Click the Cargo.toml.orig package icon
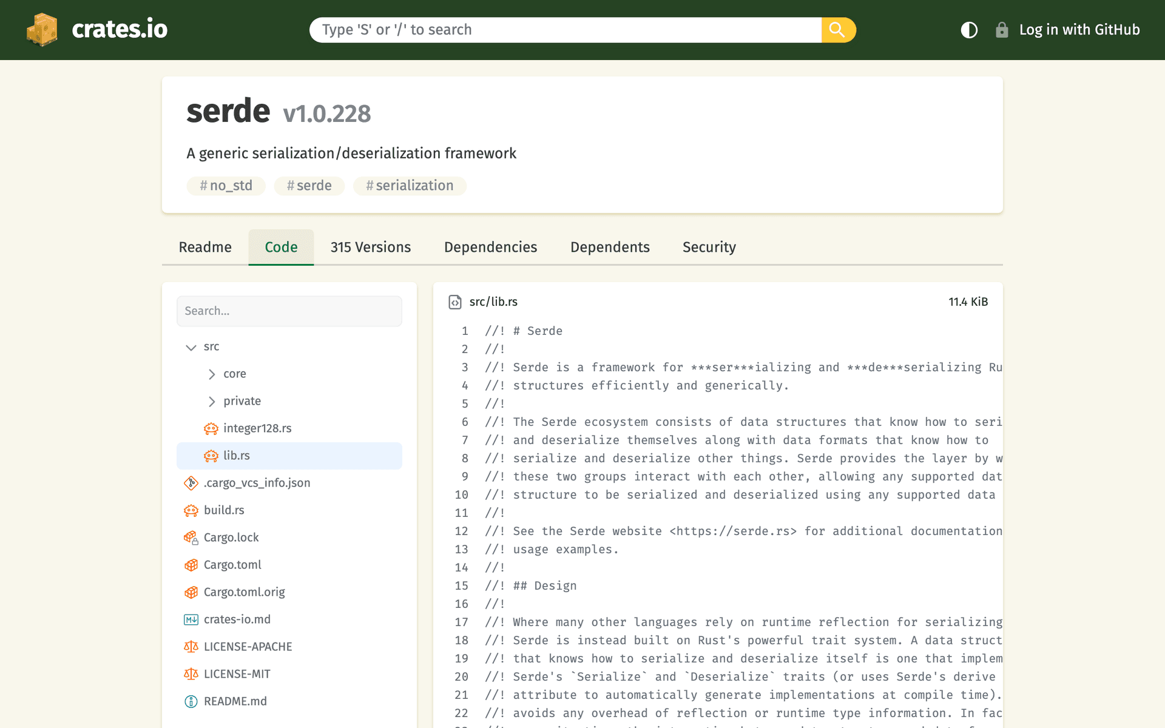 [x=191, y=592]
